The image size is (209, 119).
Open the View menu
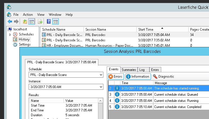41,15
